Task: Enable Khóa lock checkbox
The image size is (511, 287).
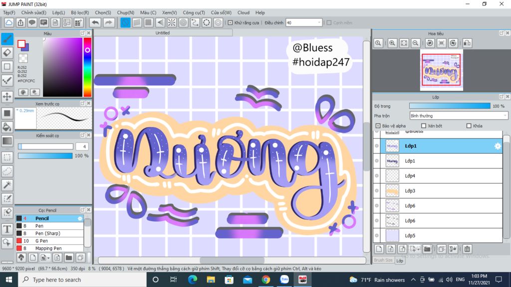Action: [x=469, y=126]
